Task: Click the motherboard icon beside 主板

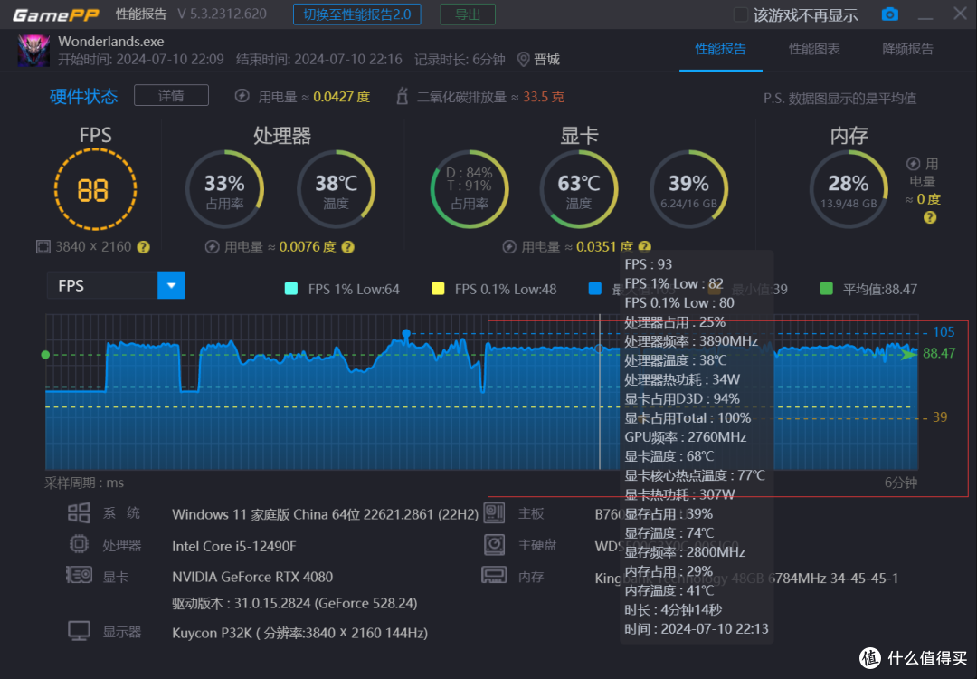Action: point(494,512)
